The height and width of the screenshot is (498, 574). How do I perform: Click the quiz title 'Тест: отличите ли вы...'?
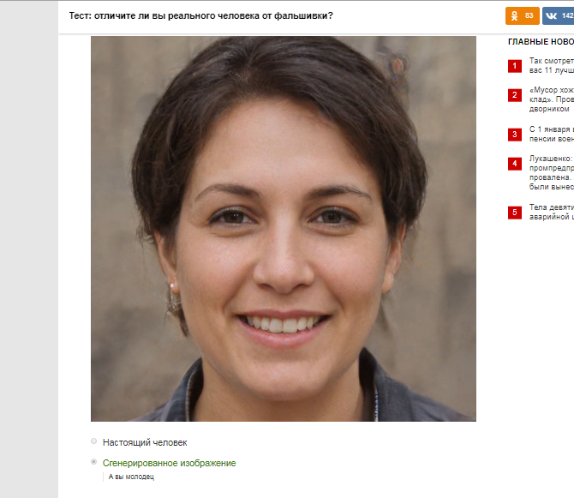point(201,15)
